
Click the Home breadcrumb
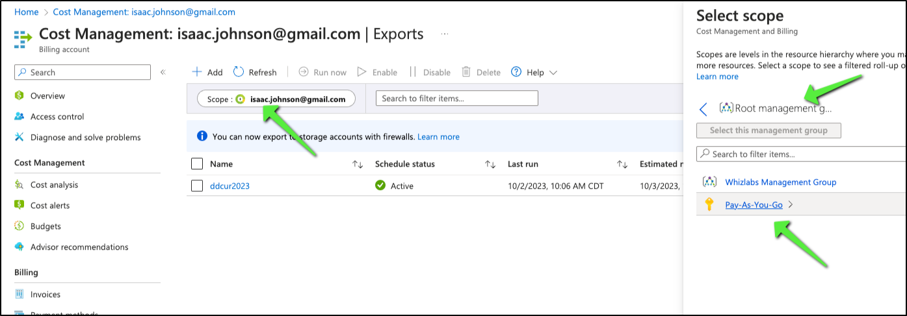(26, 12)
